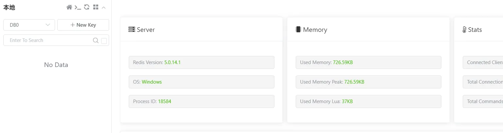Select the Used Memory Lua 37KB row
Viewport: 503px width, 133px height.
368,101
